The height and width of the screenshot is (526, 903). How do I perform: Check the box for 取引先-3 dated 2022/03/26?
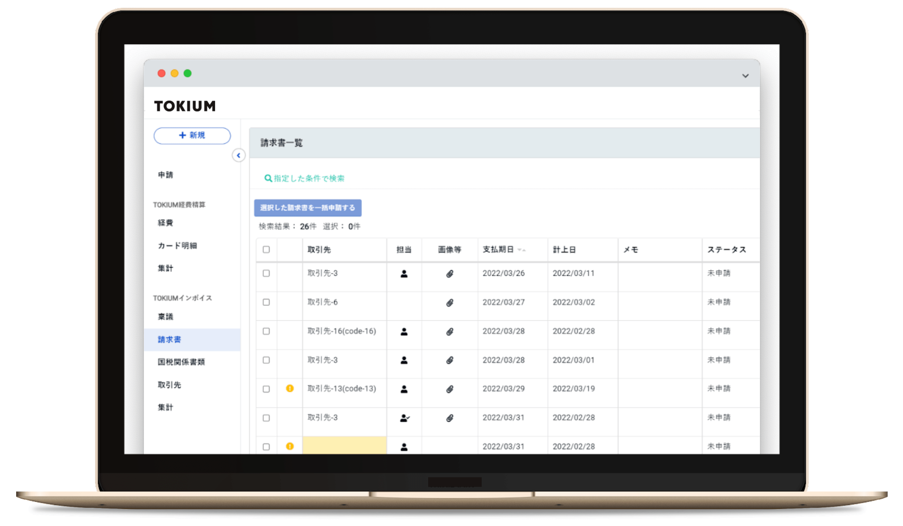click(266, 273)
